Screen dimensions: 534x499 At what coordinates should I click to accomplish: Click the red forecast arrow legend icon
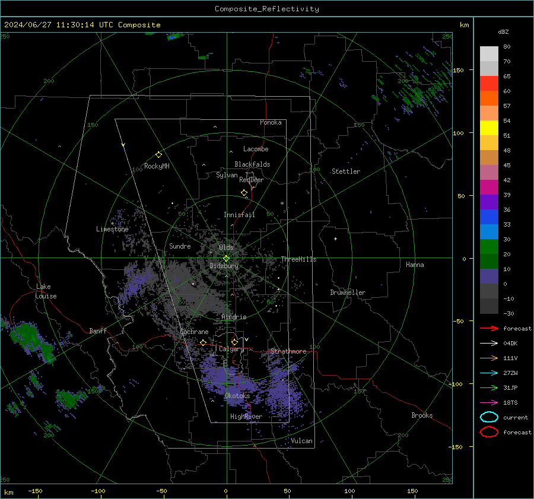[x=489, y=328]
